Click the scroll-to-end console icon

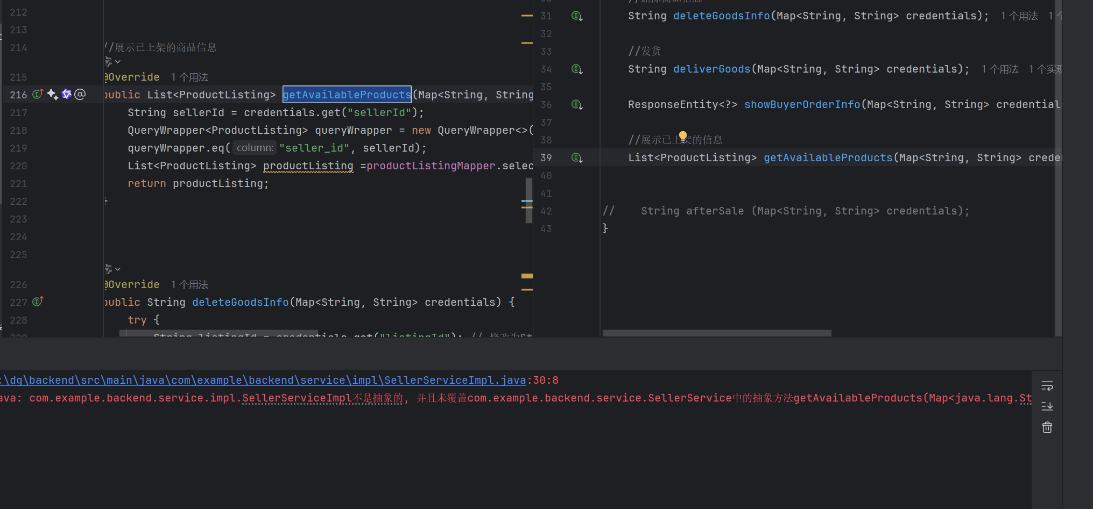tap(1047, 406)
